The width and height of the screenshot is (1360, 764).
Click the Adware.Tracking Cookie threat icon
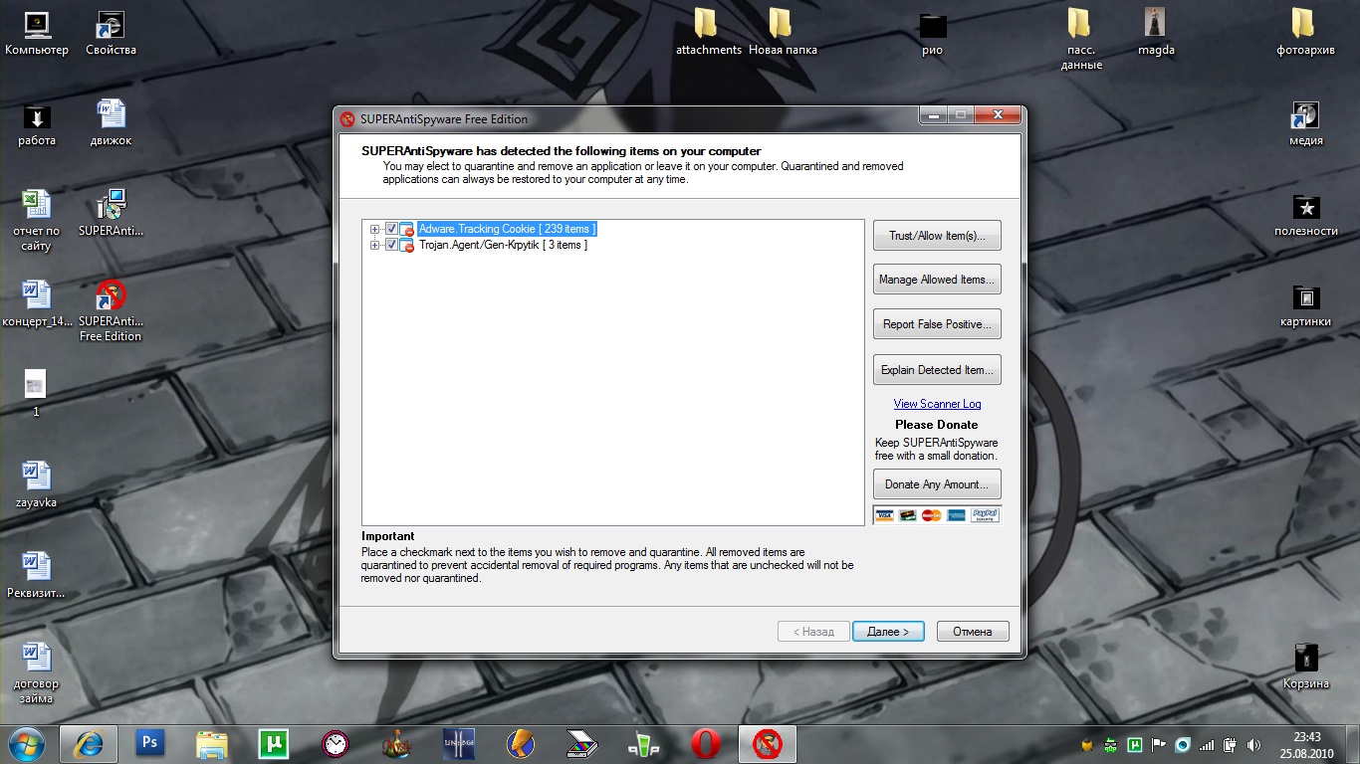pos(407,229)
